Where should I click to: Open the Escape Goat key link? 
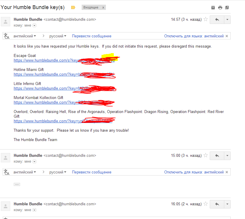pos(64,60)
